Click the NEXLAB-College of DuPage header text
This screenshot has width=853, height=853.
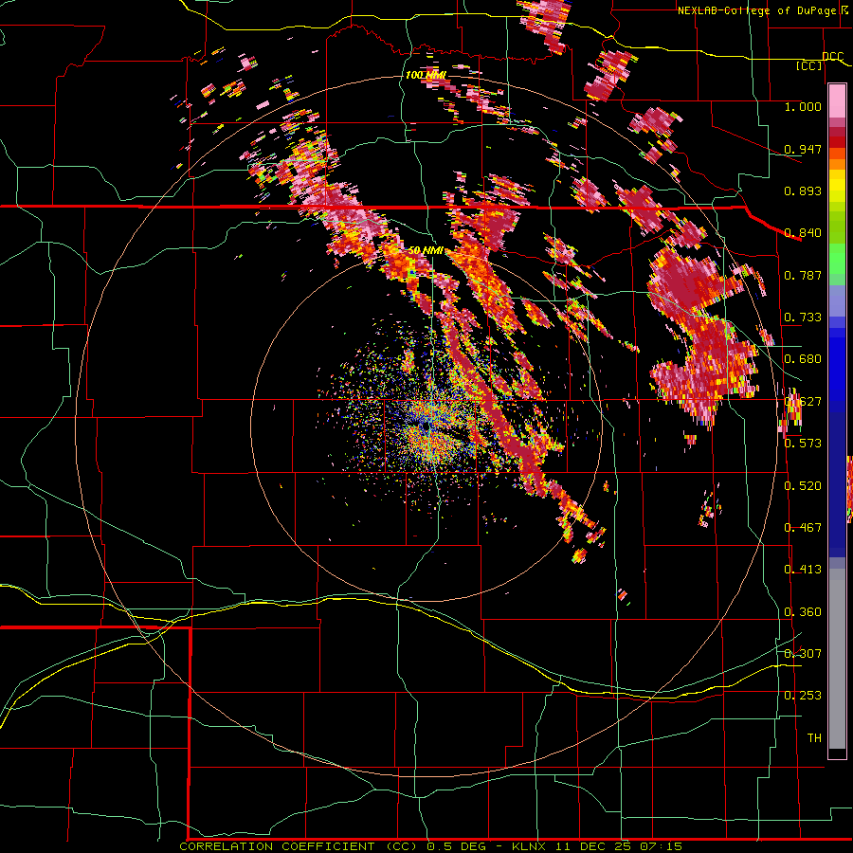click(759, 10)
